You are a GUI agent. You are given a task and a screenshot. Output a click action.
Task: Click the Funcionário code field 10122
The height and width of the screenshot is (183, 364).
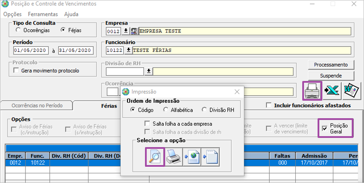point(115,50)
